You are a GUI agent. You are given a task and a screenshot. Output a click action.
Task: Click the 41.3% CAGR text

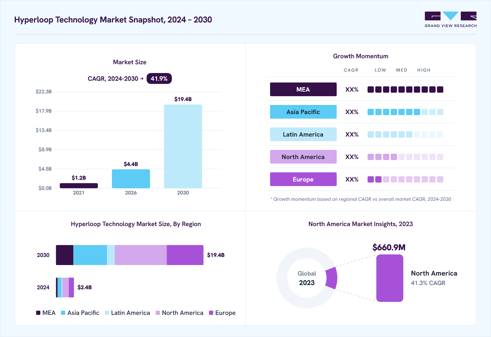pos(428,283)
